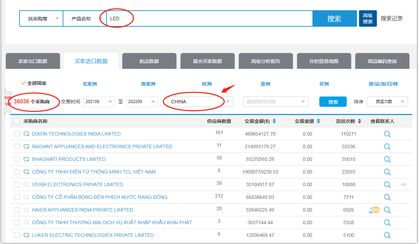The height and width of the screenshot is (244, 419).
Task: Click the LED keyword search field
Action: pos(209,18)
